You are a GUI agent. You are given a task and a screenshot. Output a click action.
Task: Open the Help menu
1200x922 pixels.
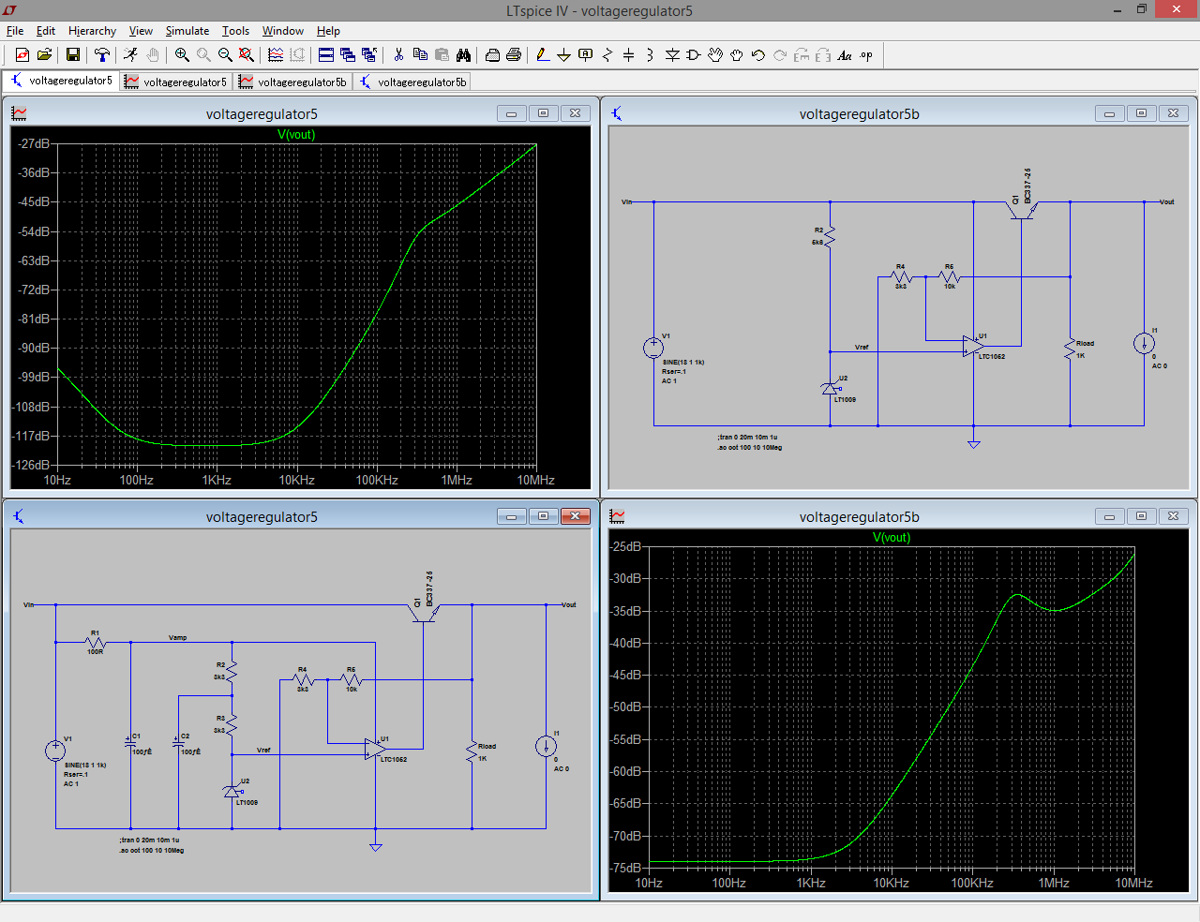pyautogui.click(x=328, y=31)
